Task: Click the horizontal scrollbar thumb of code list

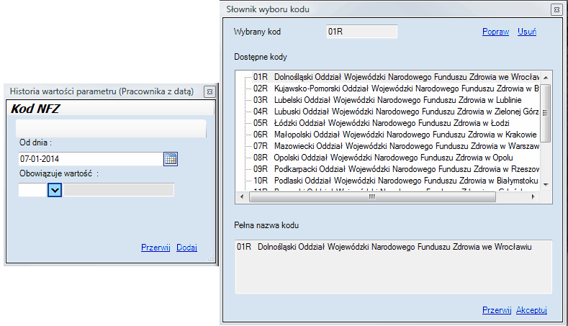Action: click(372, 196)
